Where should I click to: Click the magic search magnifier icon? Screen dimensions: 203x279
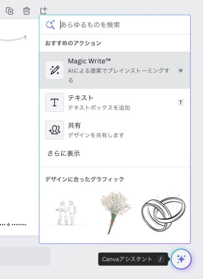click(50, 25)
